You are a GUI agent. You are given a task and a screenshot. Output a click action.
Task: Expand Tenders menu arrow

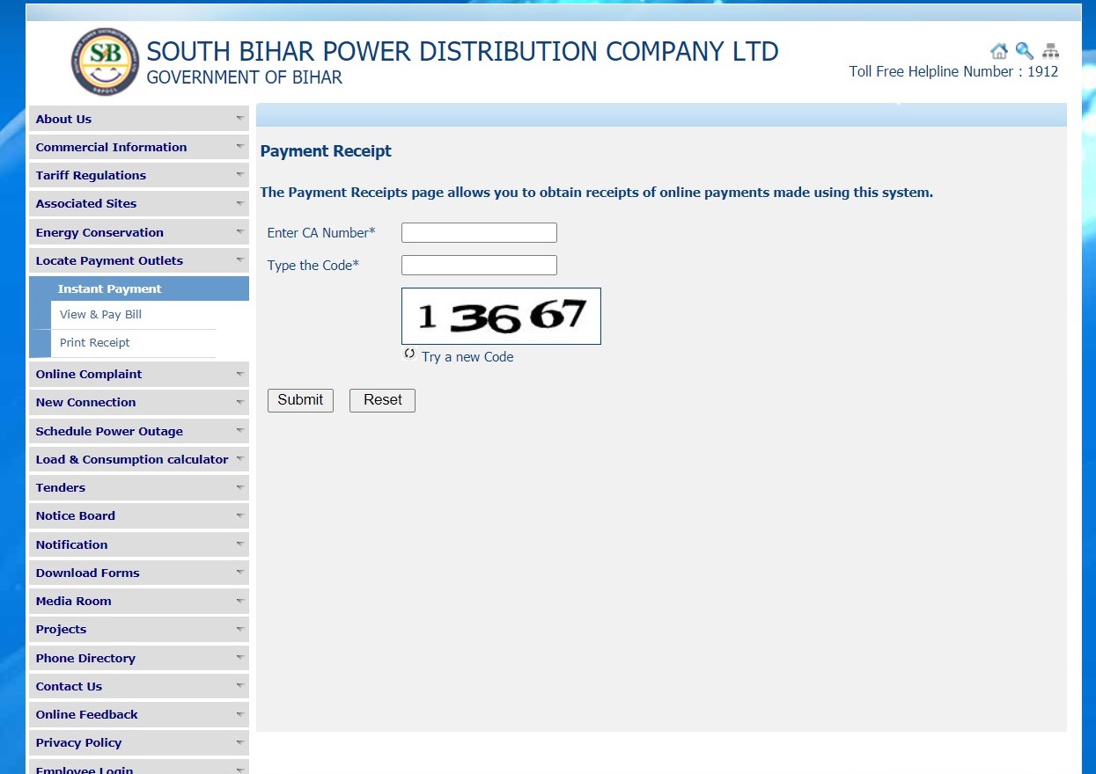[239, 486]
